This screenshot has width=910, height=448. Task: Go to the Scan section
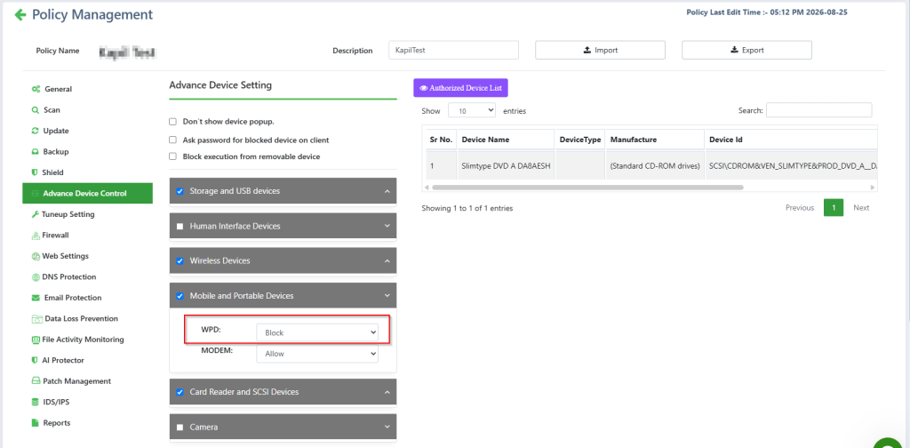point(52,109)
